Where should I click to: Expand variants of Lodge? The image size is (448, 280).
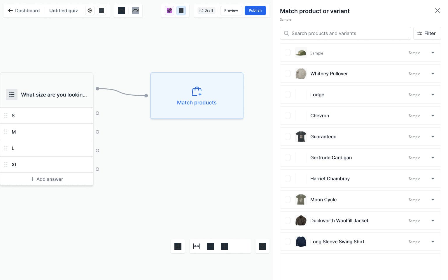[433, 94]
